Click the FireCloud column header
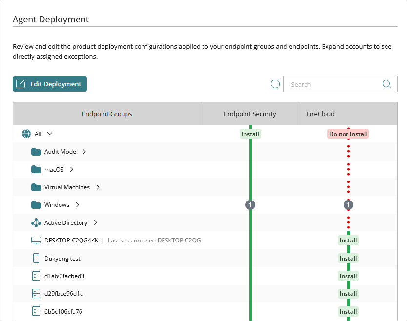The width and height of the screenshot is (407, 321). [x=348, y=114]
